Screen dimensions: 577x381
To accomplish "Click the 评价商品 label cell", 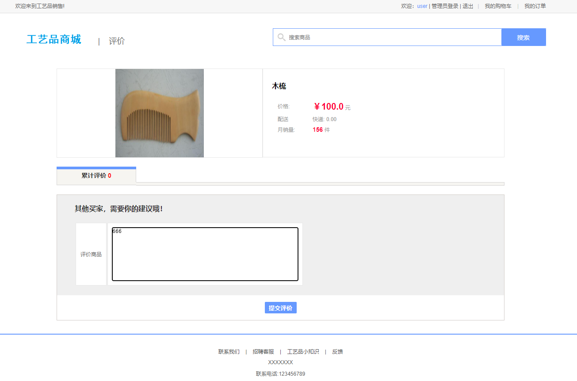I will click(x=91, y=254).
